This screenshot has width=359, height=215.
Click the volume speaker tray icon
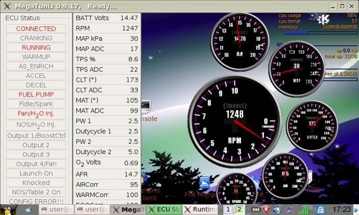click(x=277, y=210)
